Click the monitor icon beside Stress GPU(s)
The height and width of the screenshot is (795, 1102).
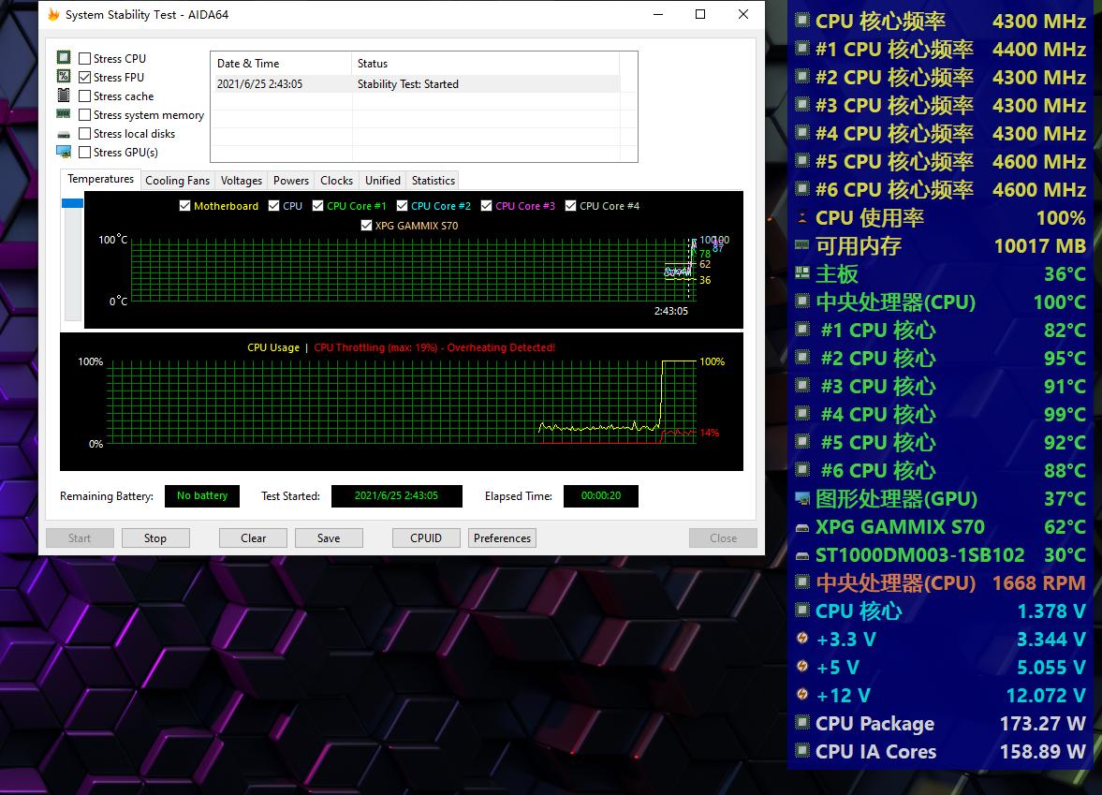point(64,152)
